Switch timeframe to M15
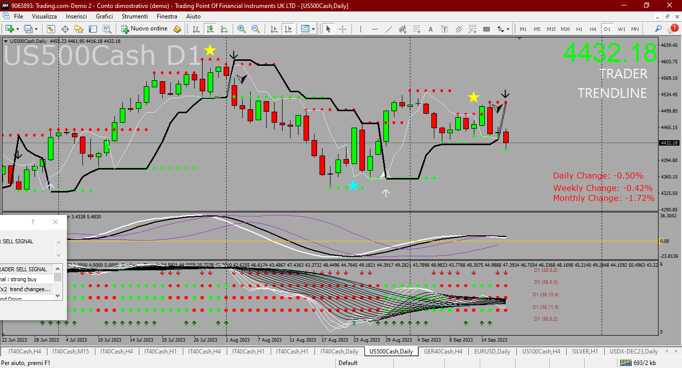This screenshot has height=368, width=682. [x=551, y=29]
